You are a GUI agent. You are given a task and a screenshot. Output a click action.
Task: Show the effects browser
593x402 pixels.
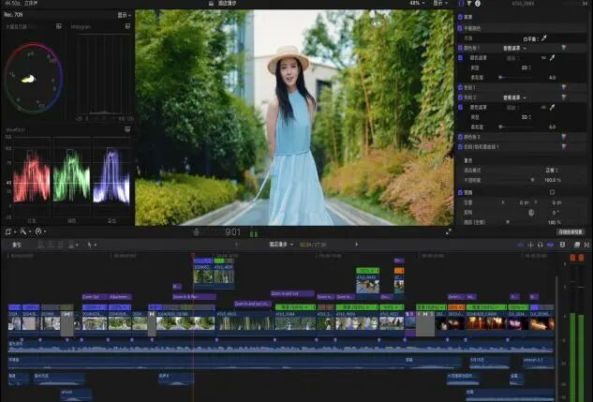(x=577, y=246)
